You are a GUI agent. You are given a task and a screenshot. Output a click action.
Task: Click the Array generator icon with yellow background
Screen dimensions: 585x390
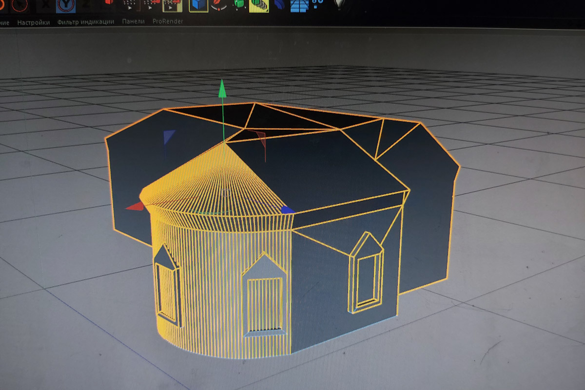click(x=258, y=5)
